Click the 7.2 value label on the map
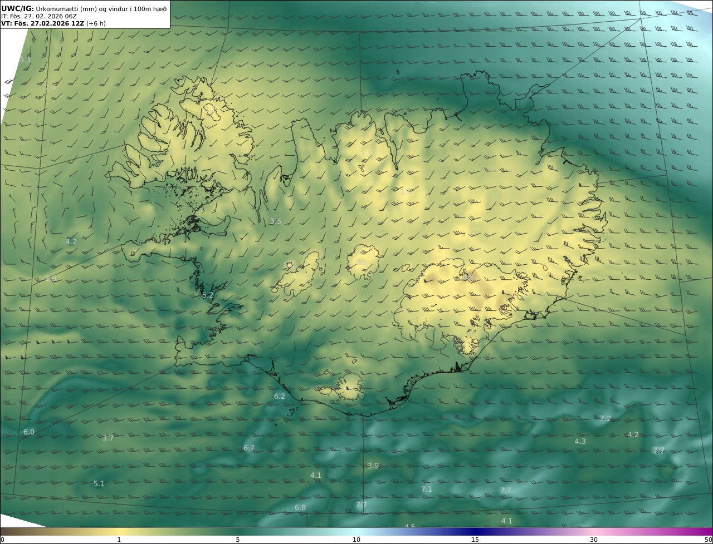This screenshot has height=544, width=713. [x=605, y=419]
